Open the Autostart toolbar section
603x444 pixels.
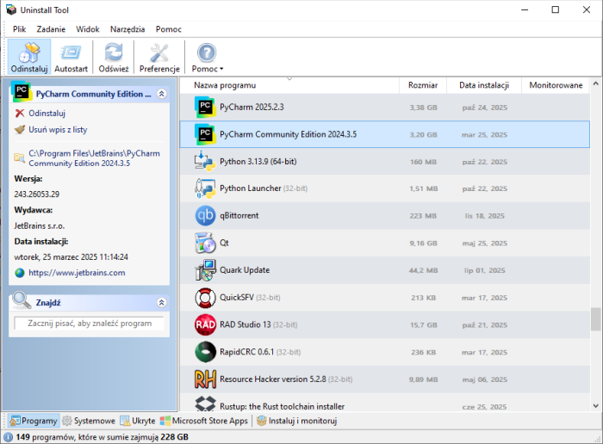pyautogui.click(x=71, y=57)
